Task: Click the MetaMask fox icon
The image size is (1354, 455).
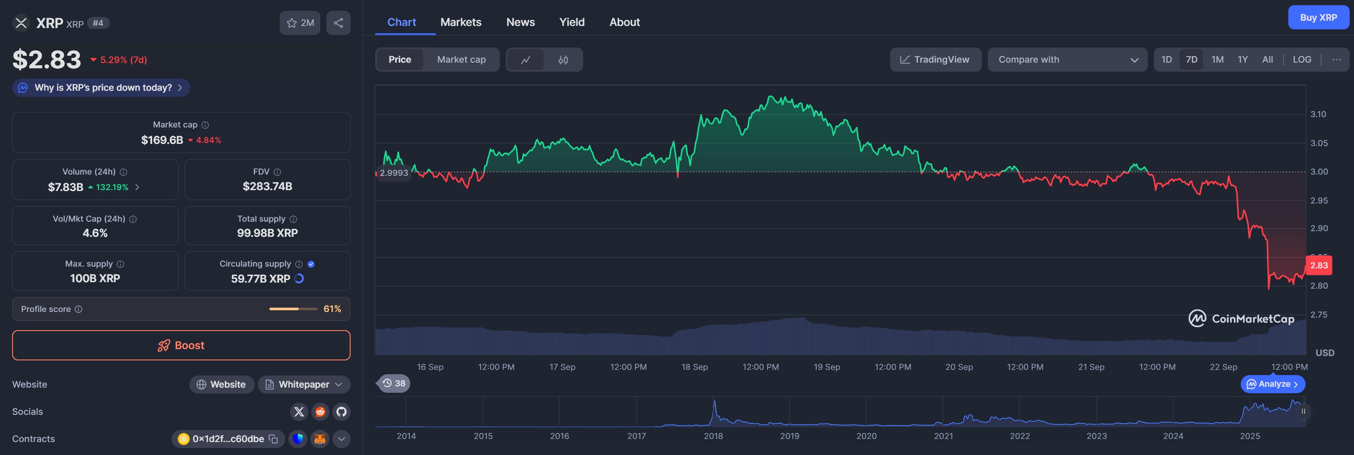Action: (x=319, y=439)
